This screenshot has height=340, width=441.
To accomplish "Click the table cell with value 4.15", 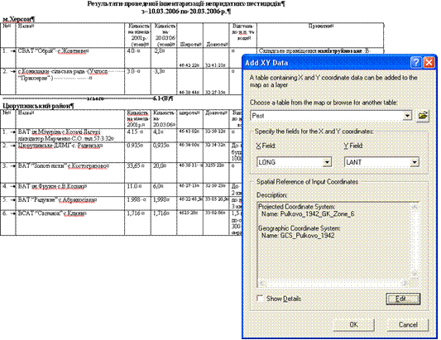I will pos(138,136).
